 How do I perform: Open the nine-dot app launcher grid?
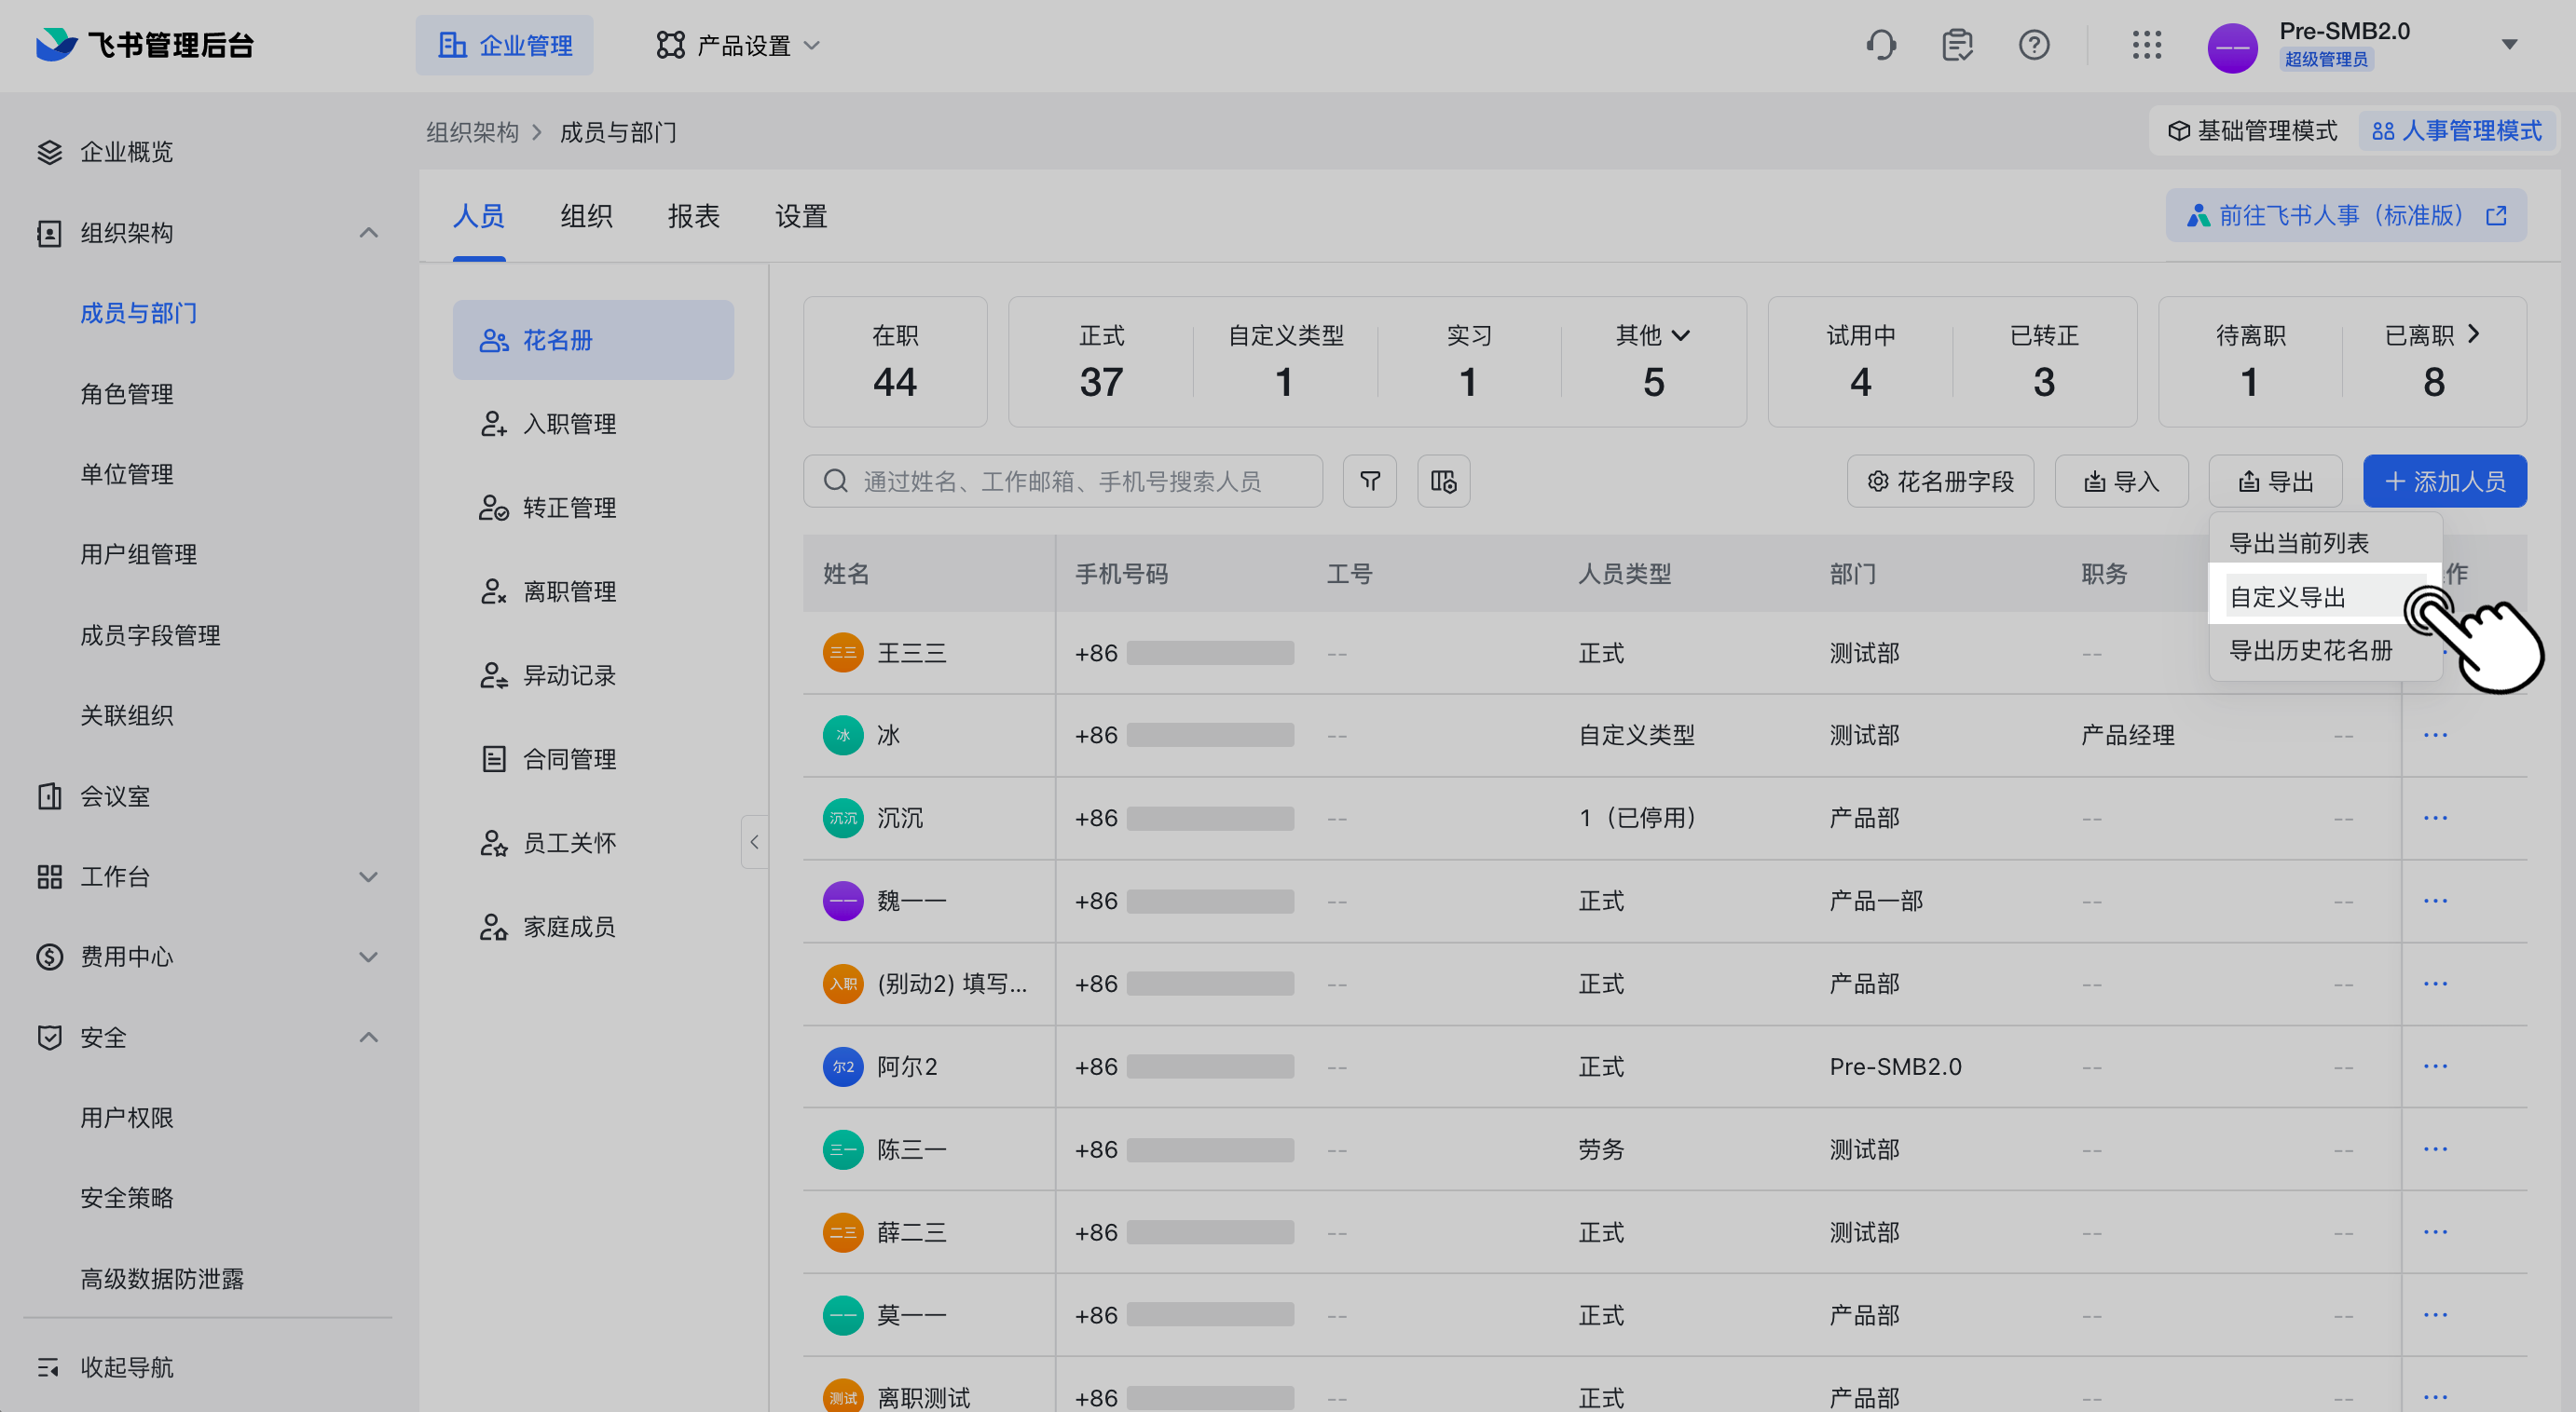click(x=2146, y=45)
